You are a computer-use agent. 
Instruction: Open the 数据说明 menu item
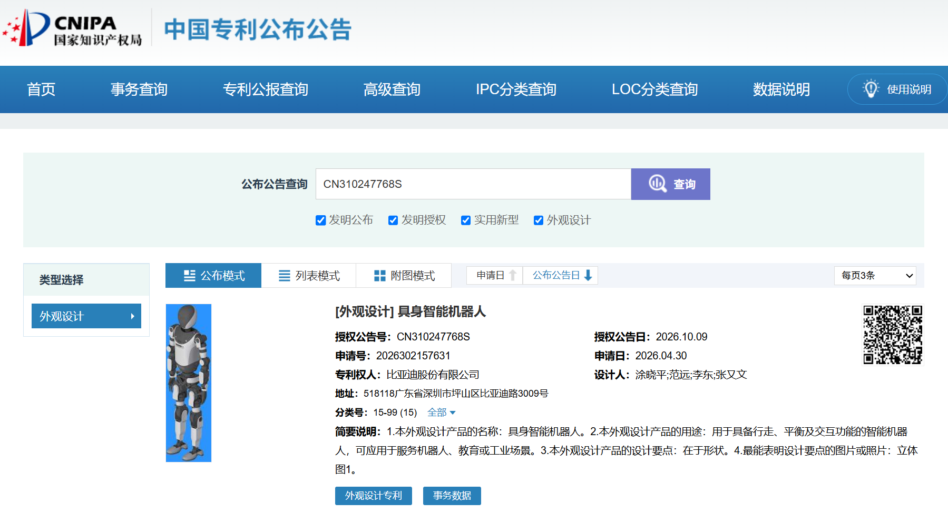[x=781, y=89]
